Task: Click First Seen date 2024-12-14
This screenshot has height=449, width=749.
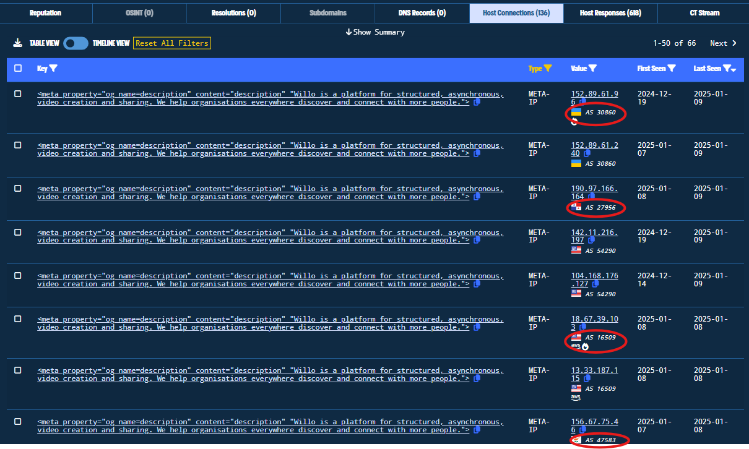Action: 654,280
